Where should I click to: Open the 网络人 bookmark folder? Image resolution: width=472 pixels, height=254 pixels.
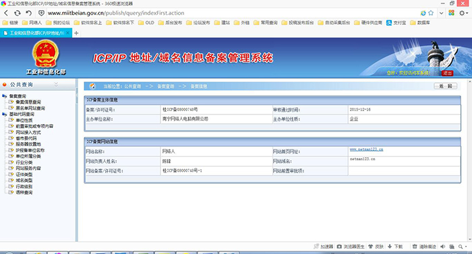pyautogui.click(x=32, y=23)
